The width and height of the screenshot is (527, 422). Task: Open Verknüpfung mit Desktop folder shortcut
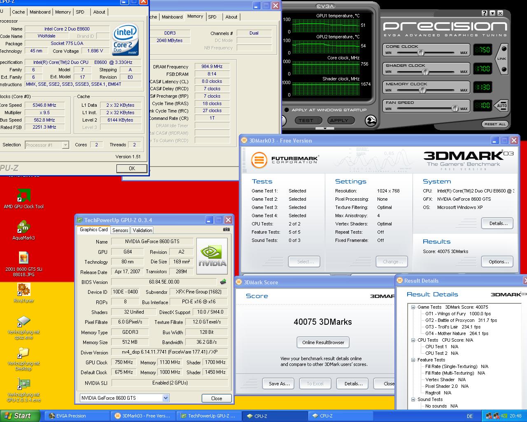tap(23, 359)
